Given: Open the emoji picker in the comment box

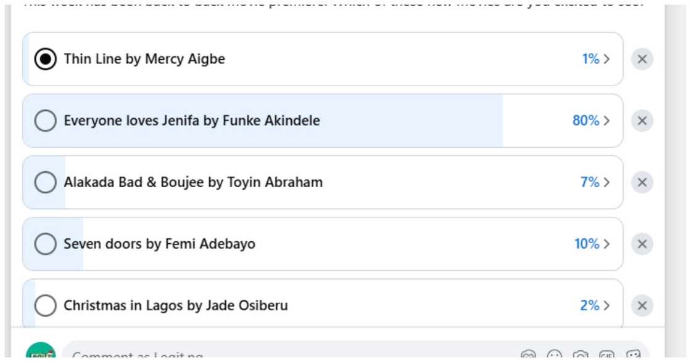Looking at the screenshot, I should click(x=554, y=355).
